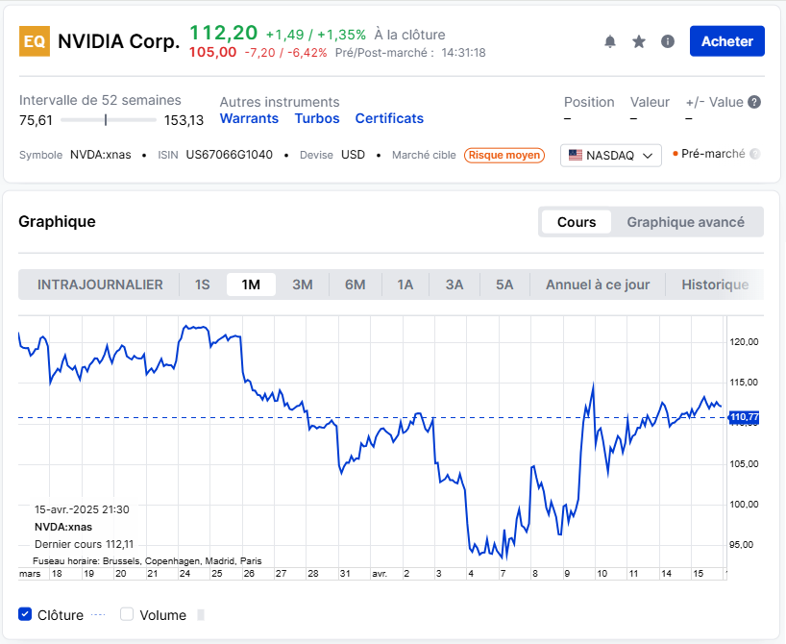Switch to INTRAJOURNALIER chart range

click(x=100, y=285)
